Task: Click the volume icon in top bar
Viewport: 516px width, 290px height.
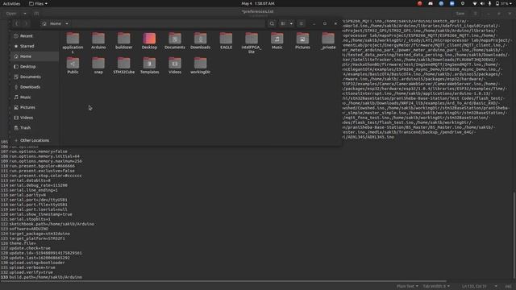Action: [482, 3]
